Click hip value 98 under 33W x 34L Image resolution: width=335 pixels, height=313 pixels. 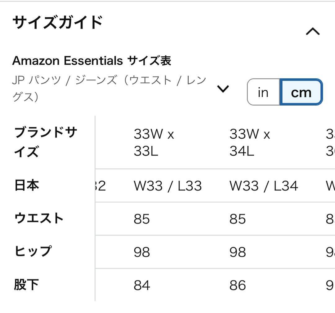(x=238, y=252)
